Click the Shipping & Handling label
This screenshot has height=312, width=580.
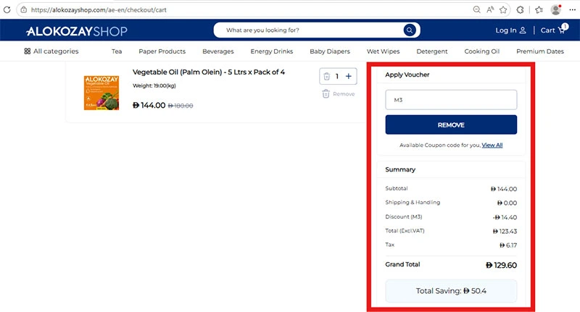[x=413, y=203]
